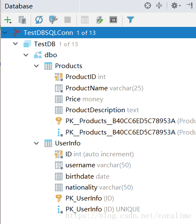
Task: Click the blue Filter funnel icon
Action: [x=131, y=20]
